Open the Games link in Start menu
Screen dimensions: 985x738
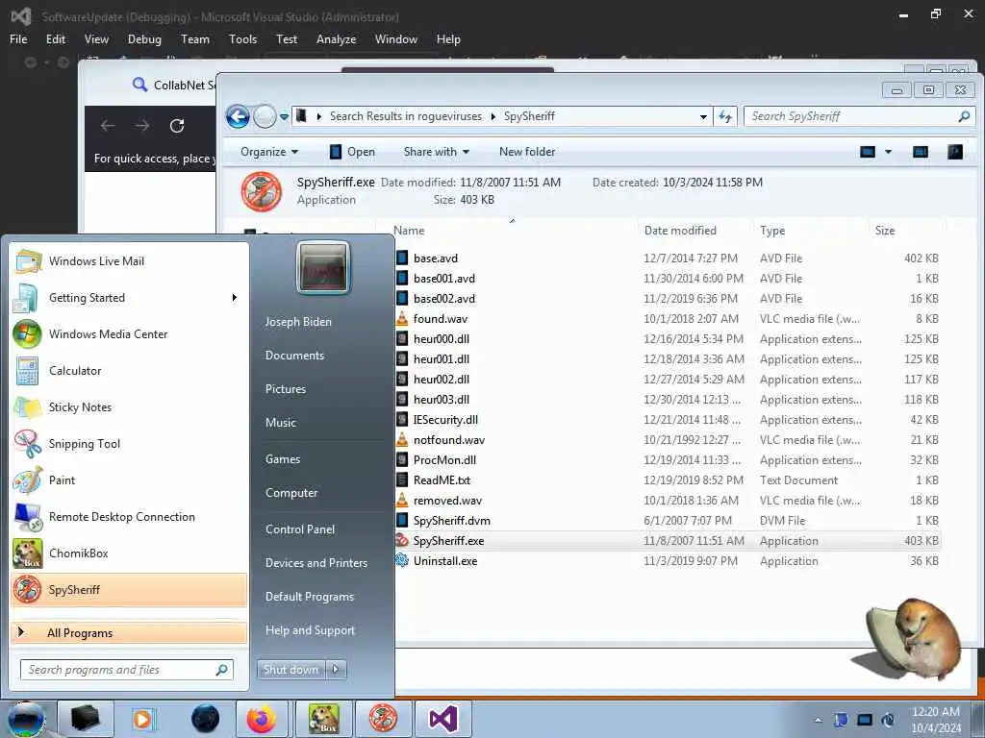pyautogui.click(x=283, y=458)
